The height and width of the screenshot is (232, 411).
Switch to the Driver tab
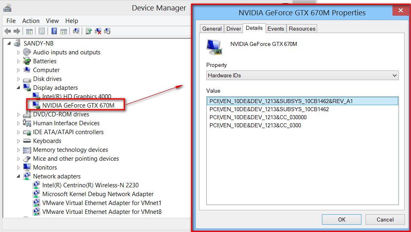234,29
